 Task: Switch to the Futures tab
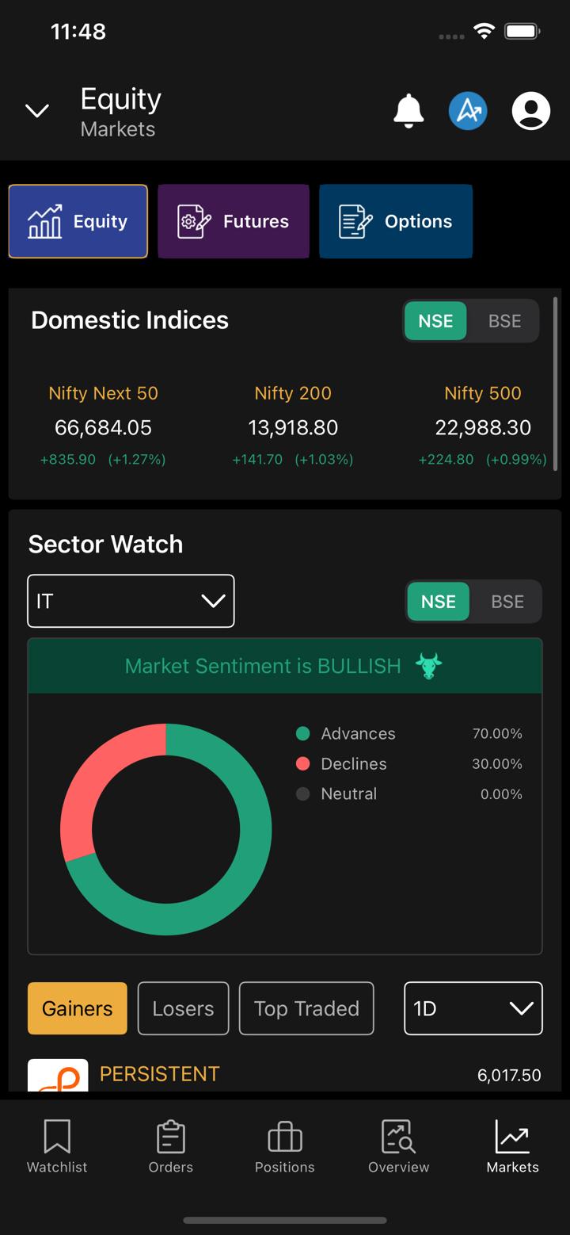[x=233, y=221]
